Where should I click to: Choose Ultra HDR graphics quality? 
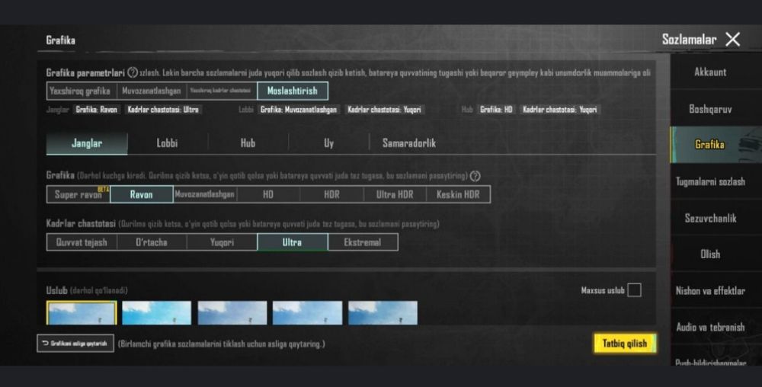coord(395,194)
